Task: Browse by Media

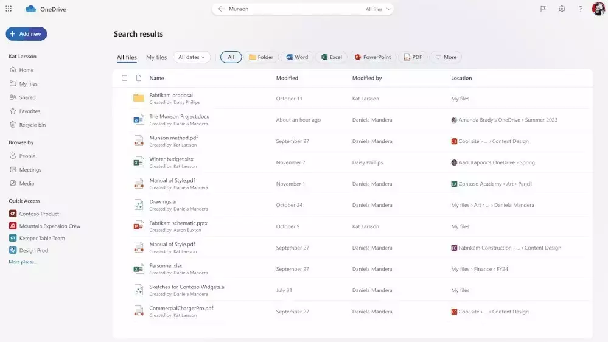Action: coord(22,183)
